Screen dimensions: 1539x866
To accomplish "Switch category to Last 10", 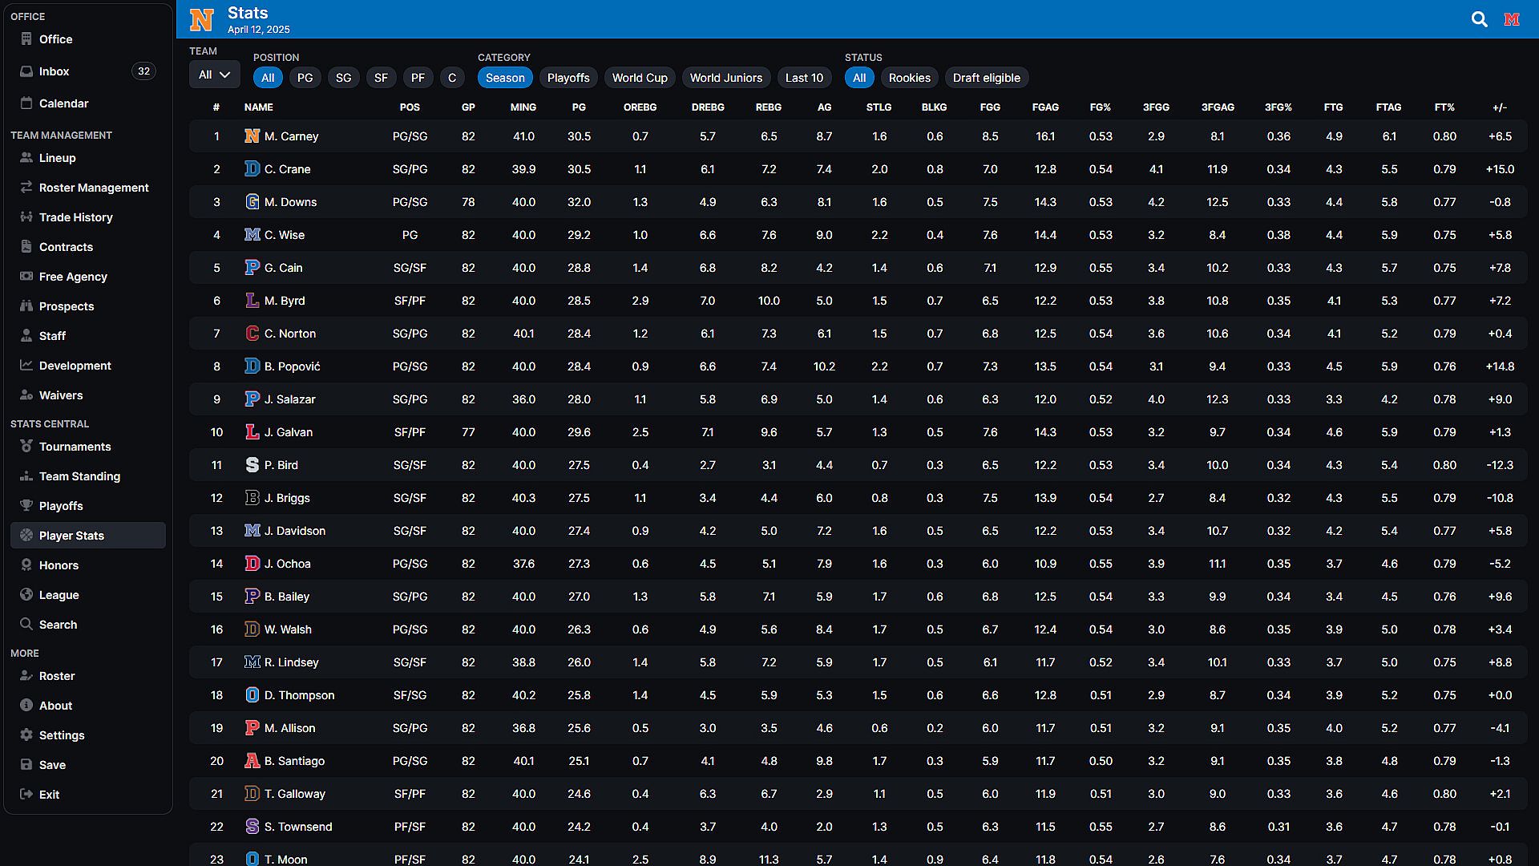I will (x=804, y=78).
